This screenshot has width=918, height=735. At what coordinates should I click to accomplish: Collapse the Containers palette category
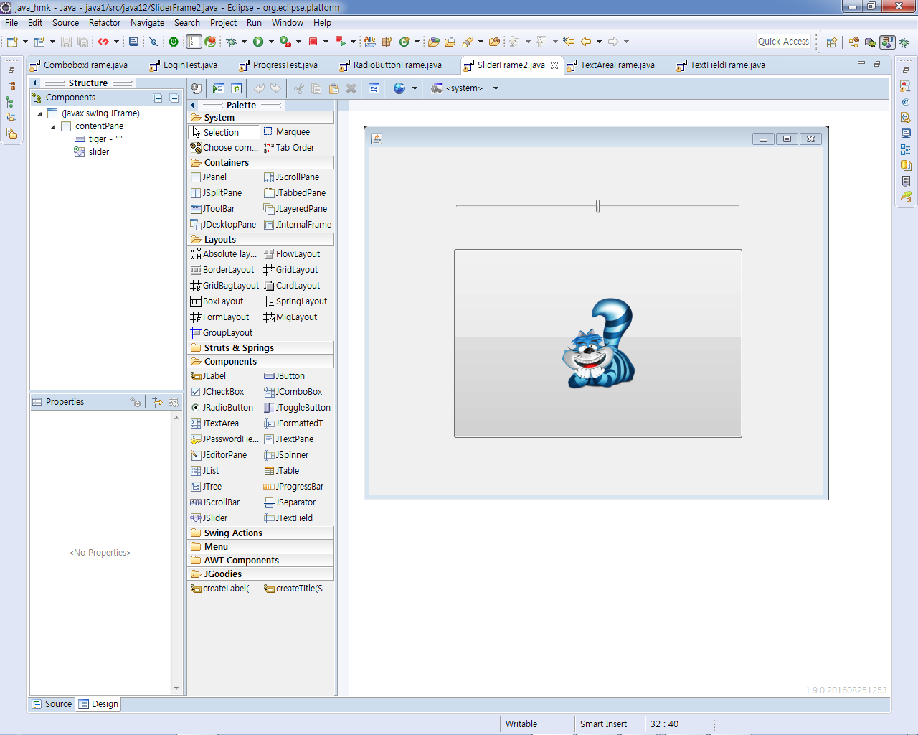(x=261, y=163)
